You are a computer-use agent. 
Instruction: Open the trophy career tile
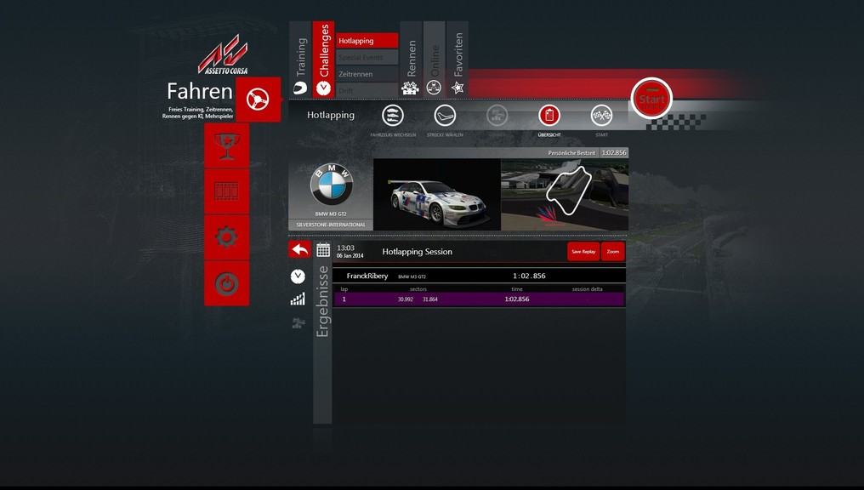click(226, 146)
